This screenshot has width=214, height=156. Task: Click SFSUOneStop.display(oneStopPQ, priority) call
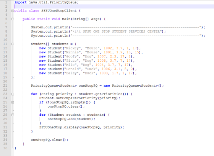pyautogui.click(x=82, y=127)
